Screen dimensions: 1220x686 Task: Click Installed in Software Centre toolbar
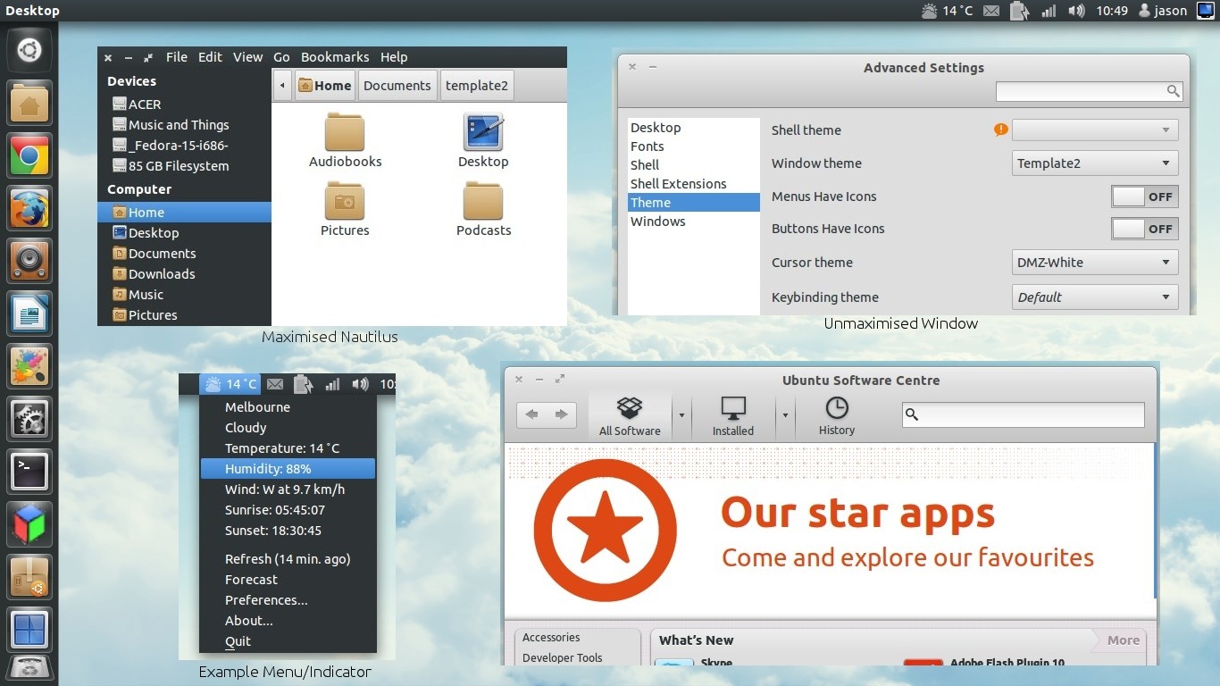[733, 416]
